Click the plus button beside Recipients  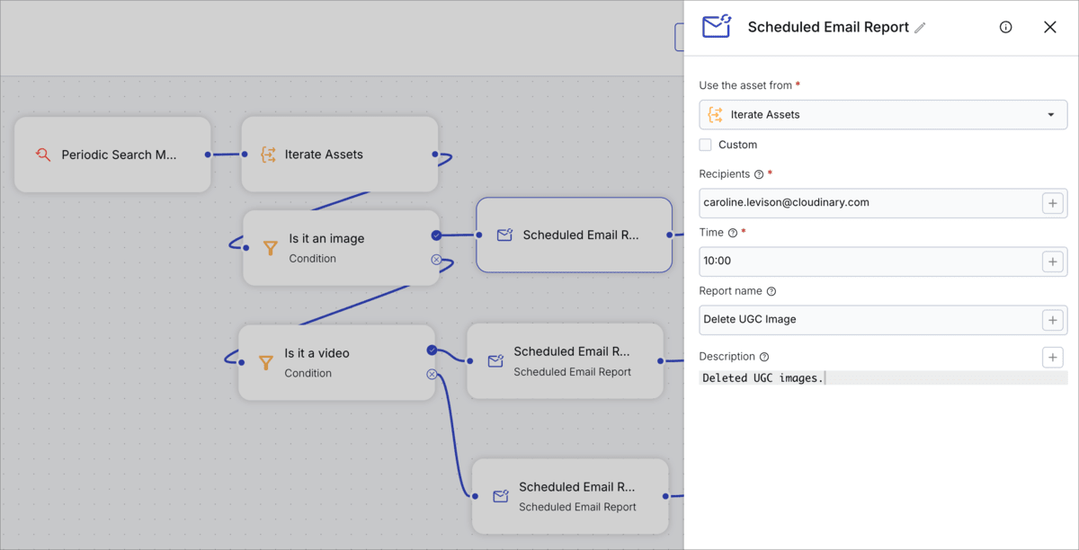tap(1052, 203)
